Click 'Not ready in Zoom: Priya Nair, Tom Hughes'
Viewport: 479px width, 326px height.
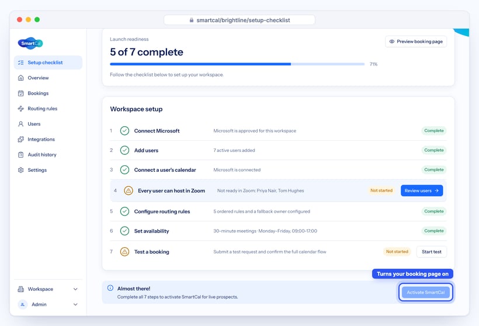click(261, 190)
